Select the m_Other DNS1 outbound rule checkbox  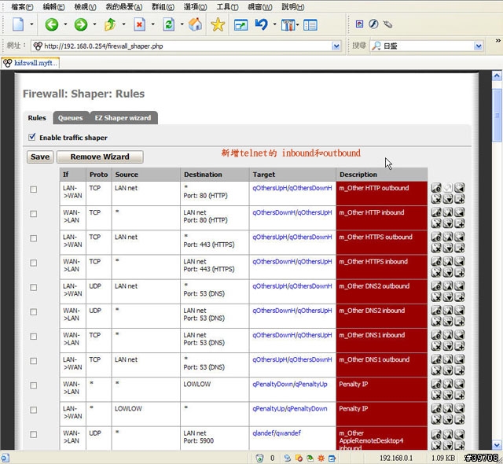click(33, 361)
